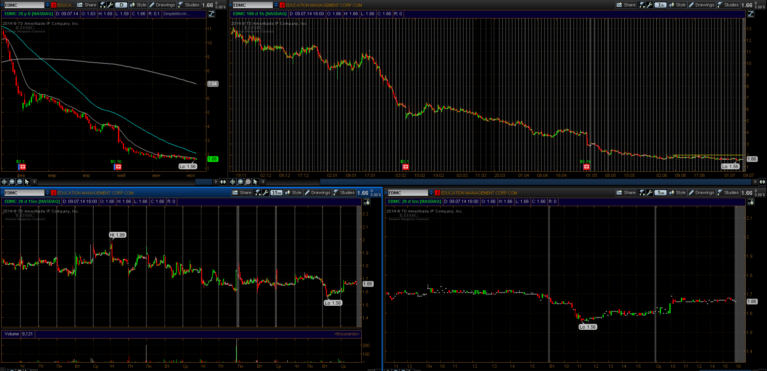Select pointer tool under the 1h chart
Viewport: 767px width, 371px height.
[255, 182]
